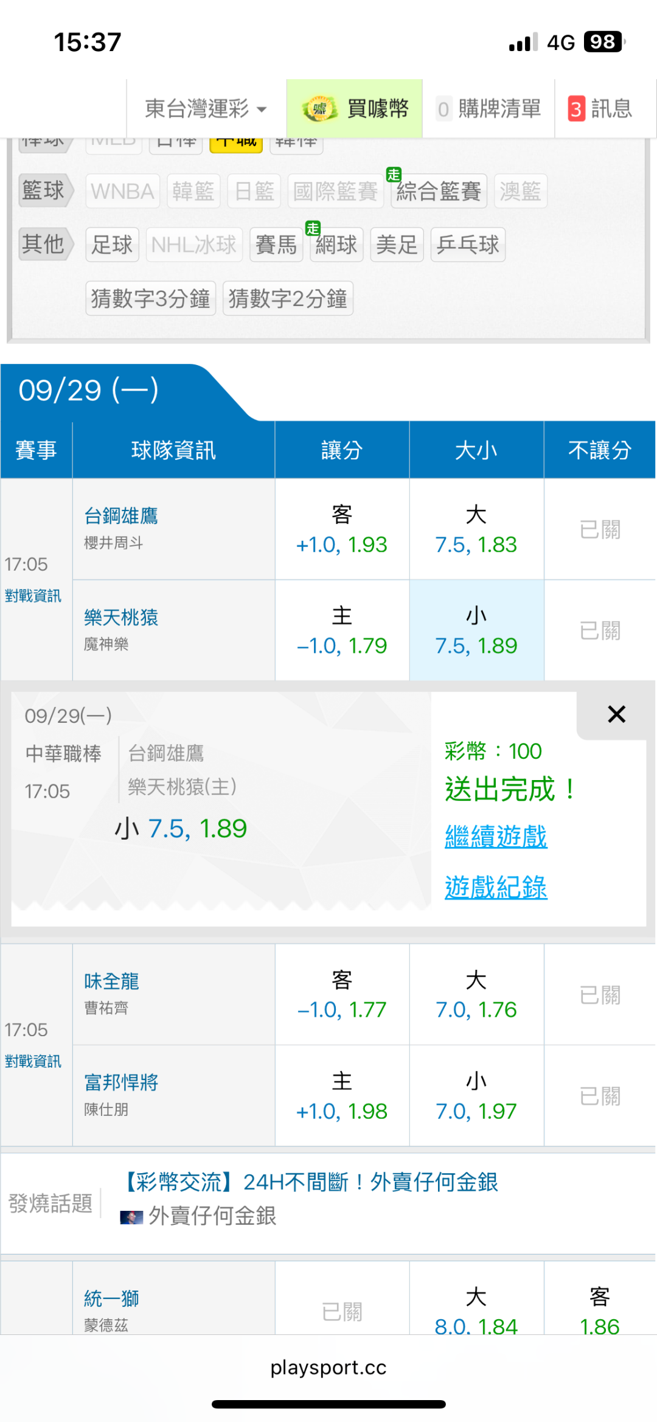
Task: Click the 繼續遊戲 link
Action: (496, 837)
